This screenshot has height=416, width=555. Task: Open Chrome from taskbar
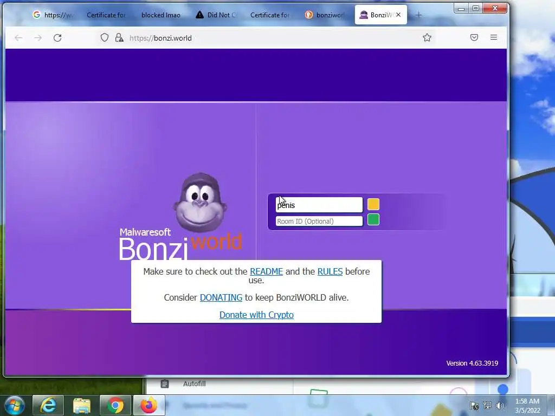point(115,405)
